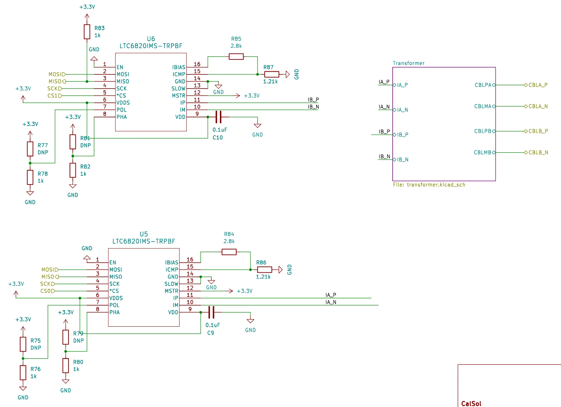This screenshot has width=561, height=407.
Task: Open the Transformer hierarchical sheet label
Action: pos(409,63)
